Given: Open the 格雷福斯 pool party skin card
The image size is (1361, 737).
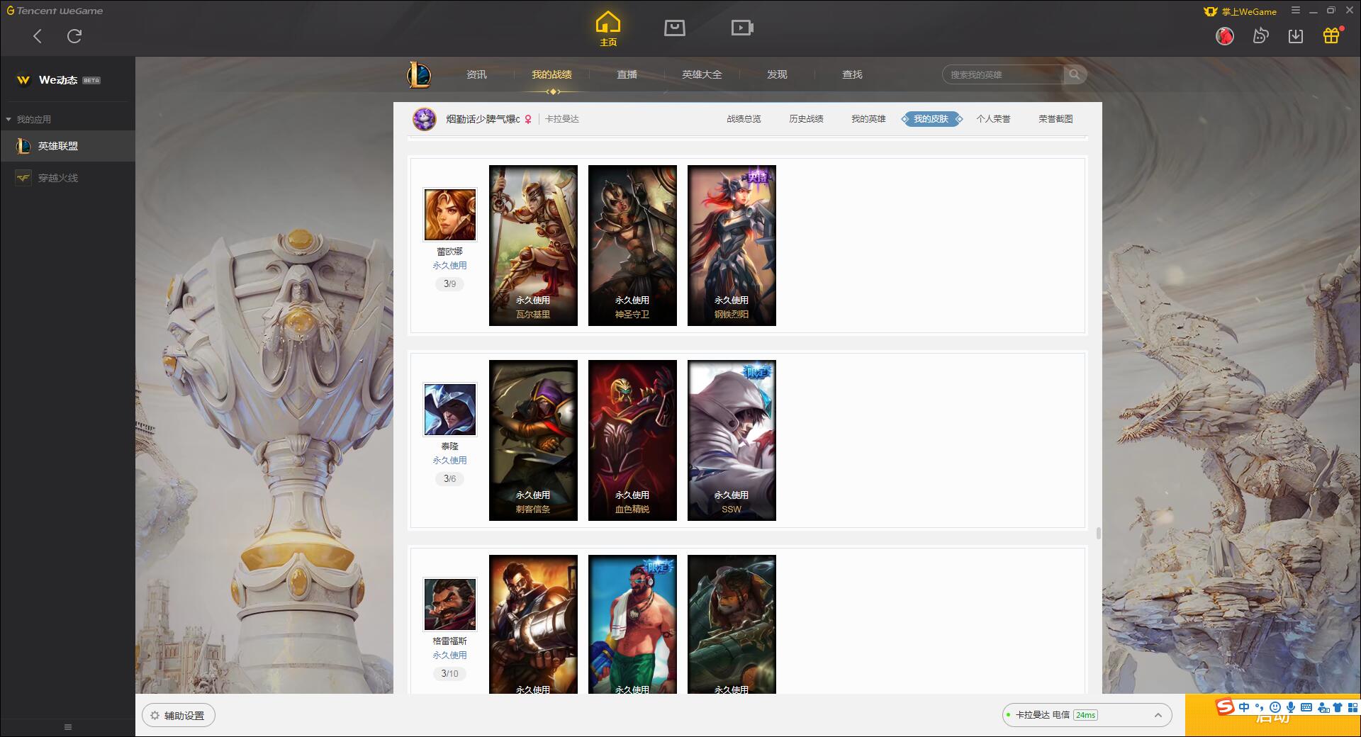Looking at the screenshot, I should click(x=632, y=624).
